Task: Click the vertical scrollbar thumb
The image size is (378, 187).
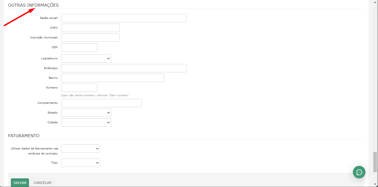Action: pyautogui.click(x=375, y=162)
